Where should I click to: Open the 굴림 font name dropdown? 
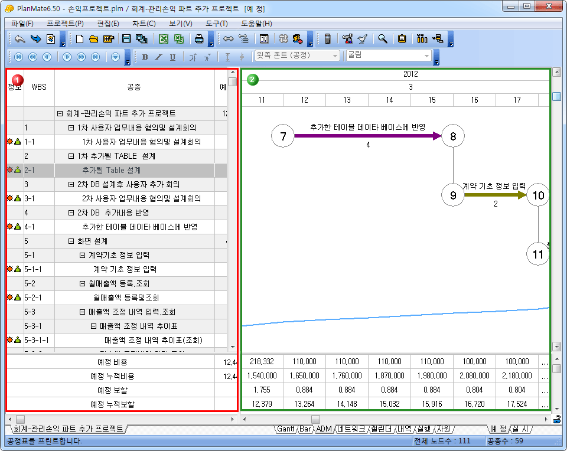pos(426,56)
